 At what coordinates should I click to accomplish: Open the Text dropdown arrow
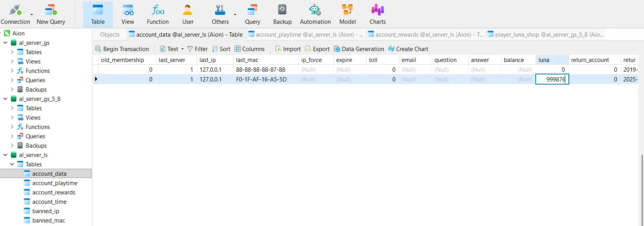click(x=182, y=49)
